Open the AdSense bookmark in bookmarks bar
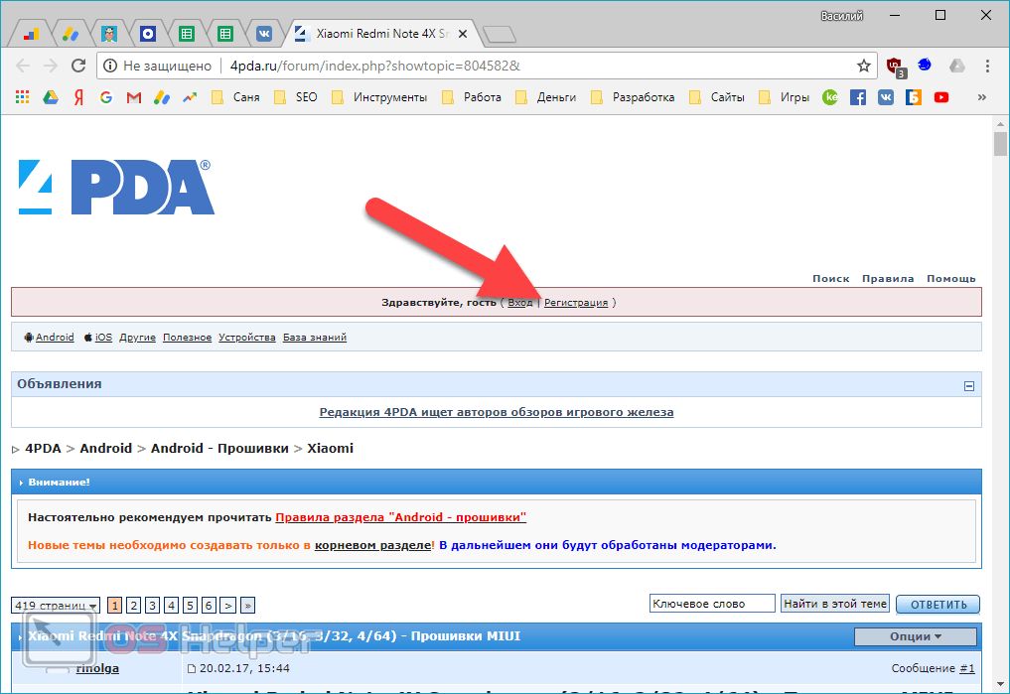Viewport: 1010px width, 694px height. [x=162, y=97]
